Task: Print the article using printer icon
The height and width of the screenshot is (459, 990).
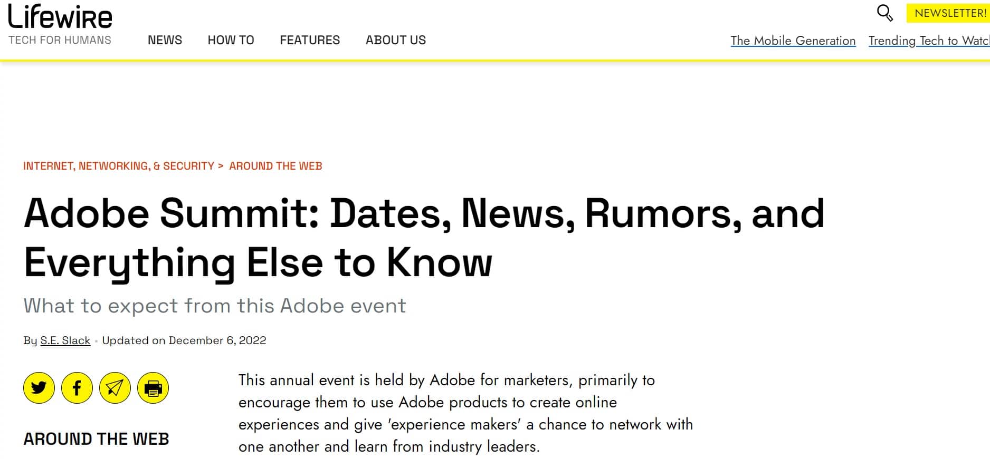Action: 153,388
